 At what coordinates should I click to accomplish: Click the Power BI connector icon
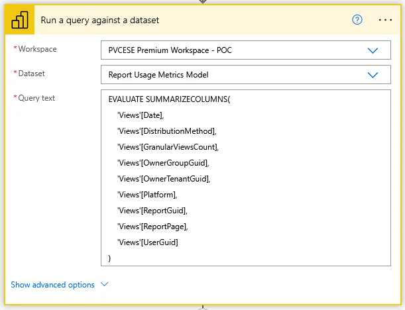(20, 20)
